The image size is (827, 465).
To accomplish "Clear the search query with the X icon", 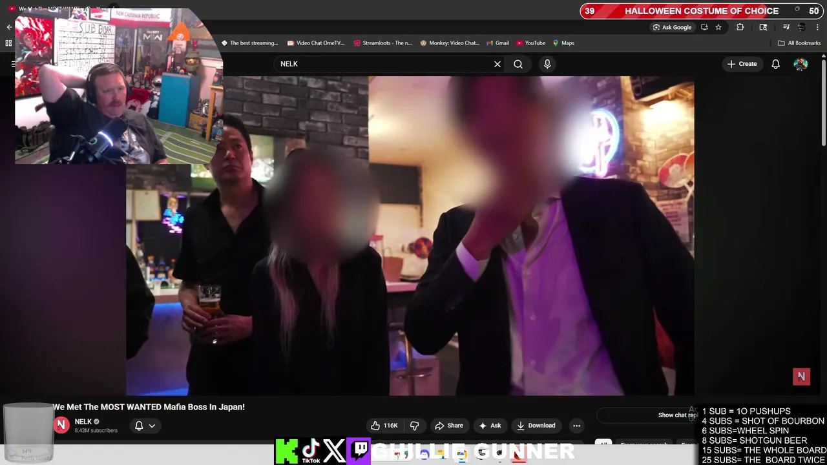I will (497, 64).
